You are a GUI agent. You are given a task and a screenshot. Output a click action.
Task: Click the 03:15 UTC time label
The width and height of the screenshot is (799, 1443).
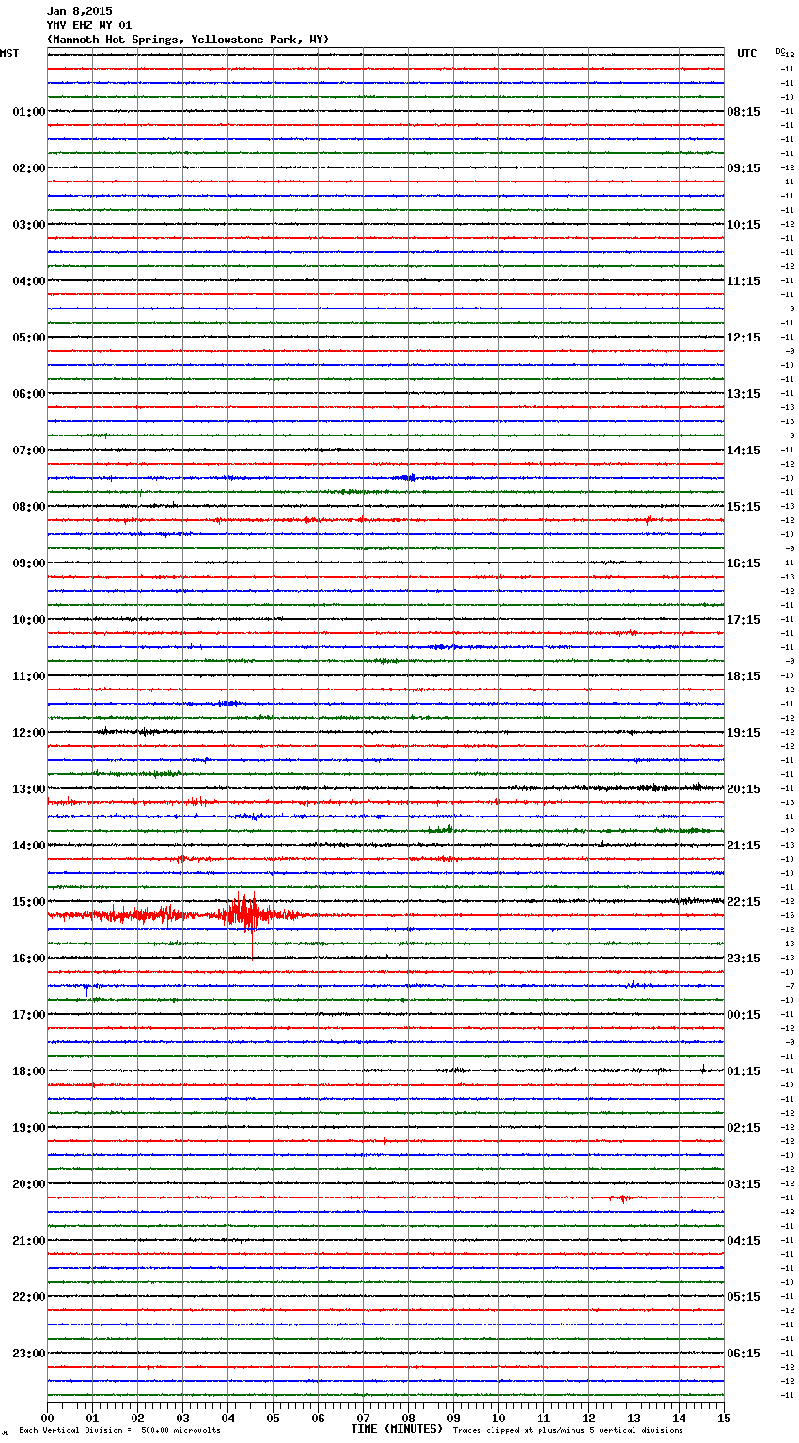[744, 1184]
